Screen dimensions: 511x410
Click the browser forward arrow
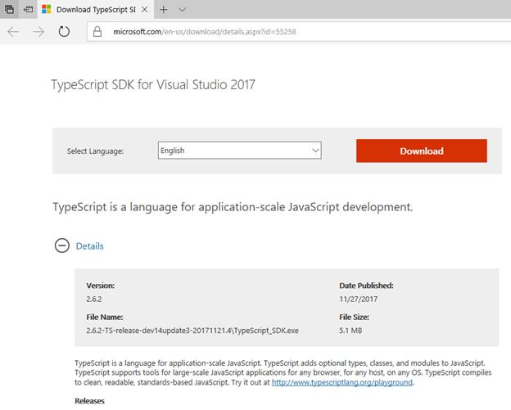(38, 32)
